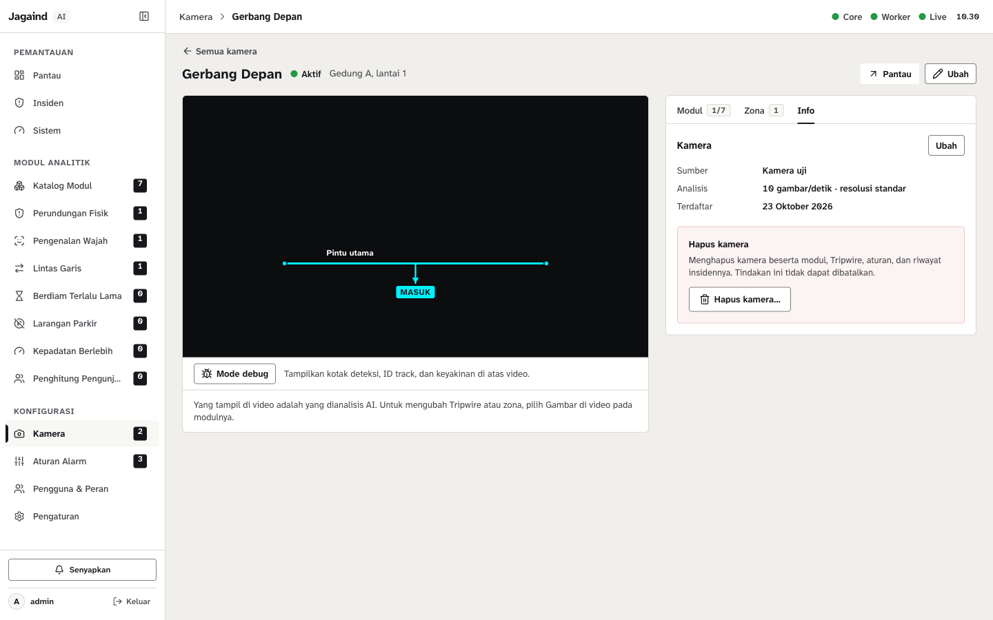Go to the Sistem page
This screenshot has width=993, height=620.
82,130
